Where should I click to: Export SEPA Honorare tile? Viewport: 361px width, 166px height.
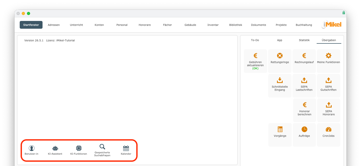pos(329,110)
